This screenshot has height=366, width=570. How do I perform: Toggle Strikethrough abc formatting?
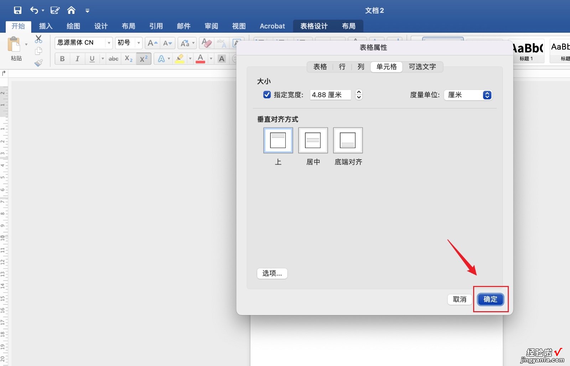tap(113, 59)
